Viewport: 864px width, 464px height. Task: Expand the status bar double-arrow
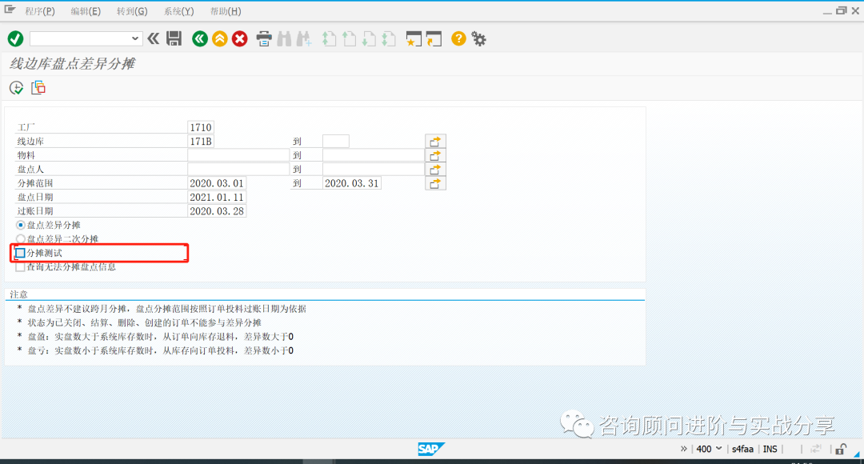pyautogui.click(x=684, y=449)
